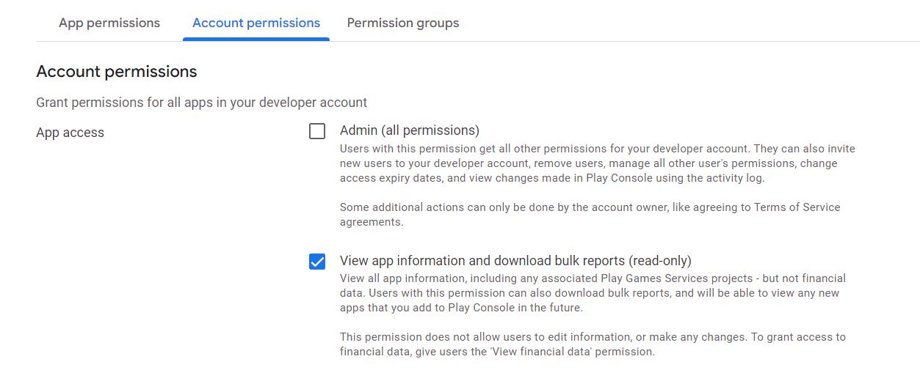
Task: Click the View app information and download bulk reports label
Action: tap(515, 261)
